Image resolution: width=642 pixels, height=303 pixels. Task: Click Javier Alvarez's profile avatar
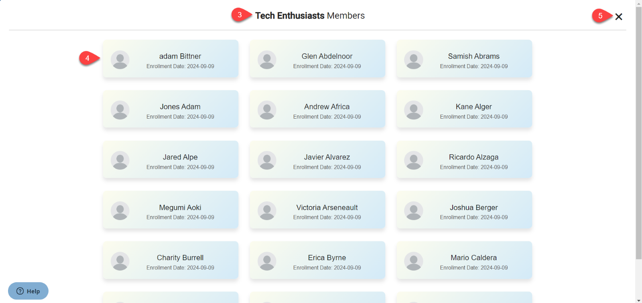(267, 160)
